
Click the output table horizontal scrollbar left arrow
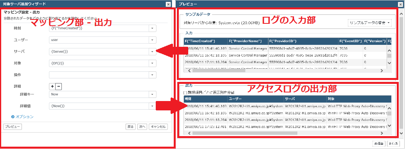[x=189, y=133]
